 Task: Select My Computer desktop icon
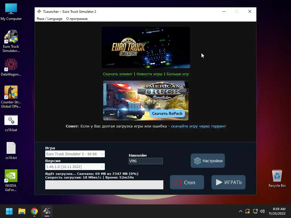(x=11, y=12)
